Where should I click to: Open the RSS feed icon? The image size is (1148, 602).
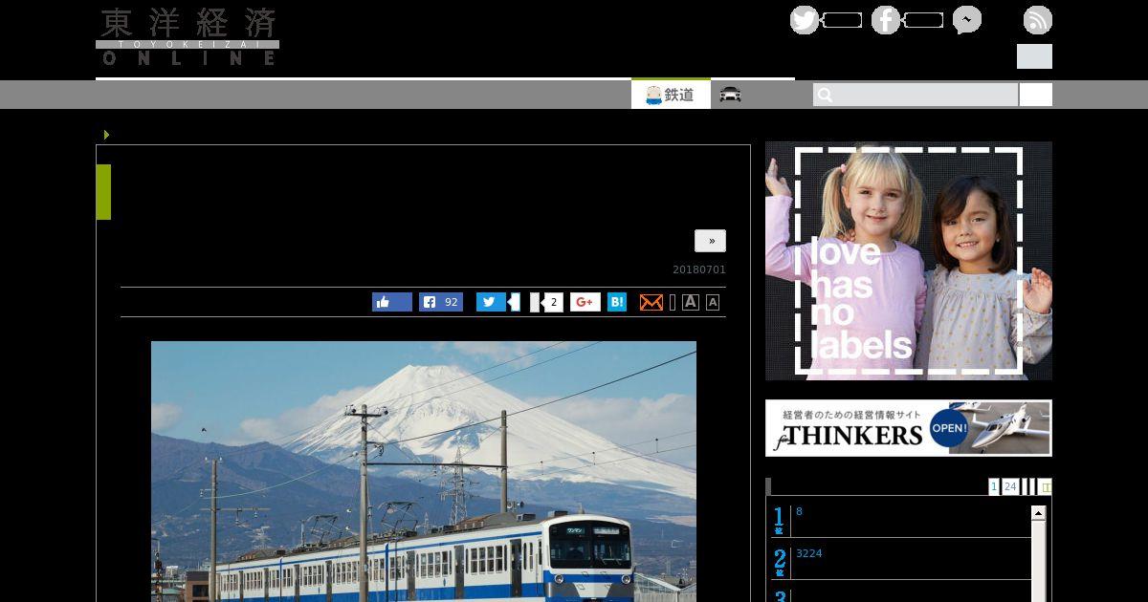pyautogui.click(x=1038, y=20)
